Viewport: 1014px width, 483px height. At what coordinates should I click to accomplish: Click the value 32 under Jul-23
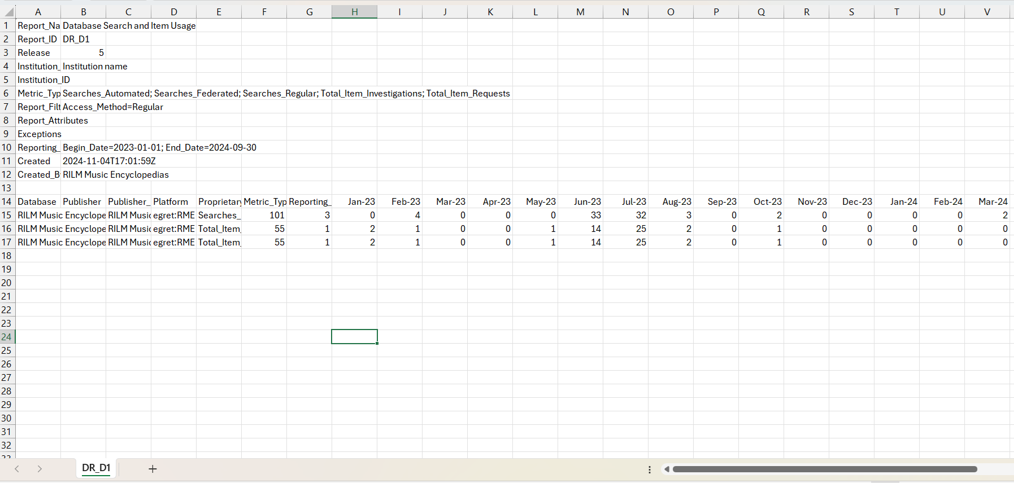(x=625, y=215)
